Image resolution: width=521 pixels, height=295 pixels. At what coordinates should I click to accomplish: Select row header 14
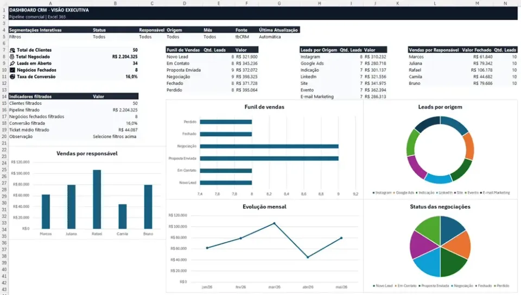point(4,97)
